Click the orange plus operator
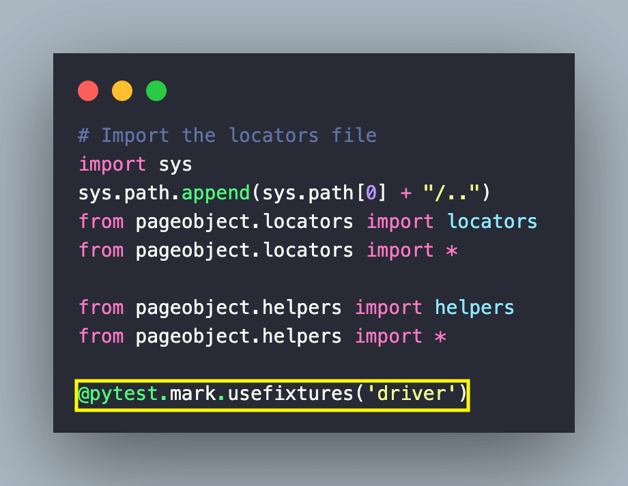This screenshot has width=628, height=486. [x=406, y=194]
